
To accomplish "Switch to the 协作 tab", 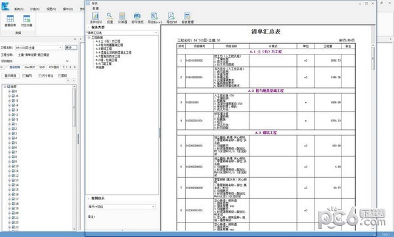I will (42, 68).
